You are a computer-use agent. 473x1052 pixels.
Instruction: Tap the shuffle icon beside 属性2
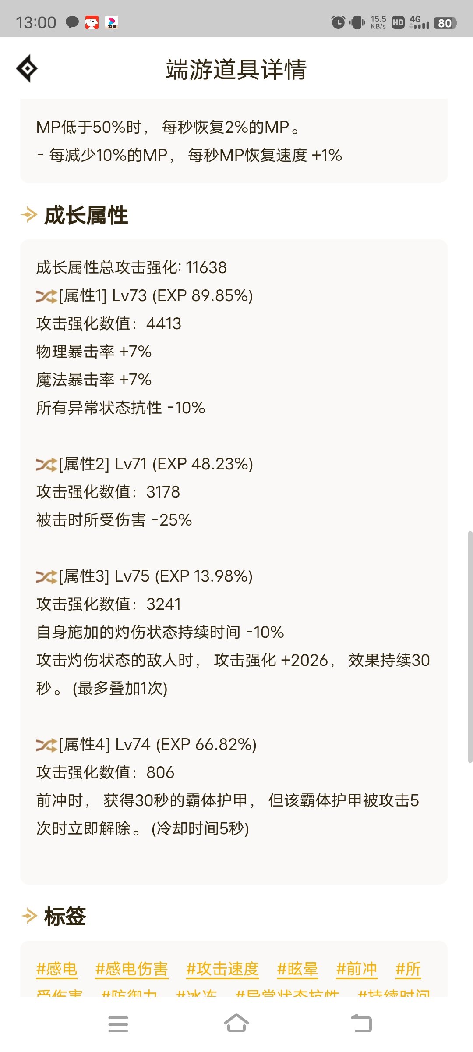tap(46, 465)
